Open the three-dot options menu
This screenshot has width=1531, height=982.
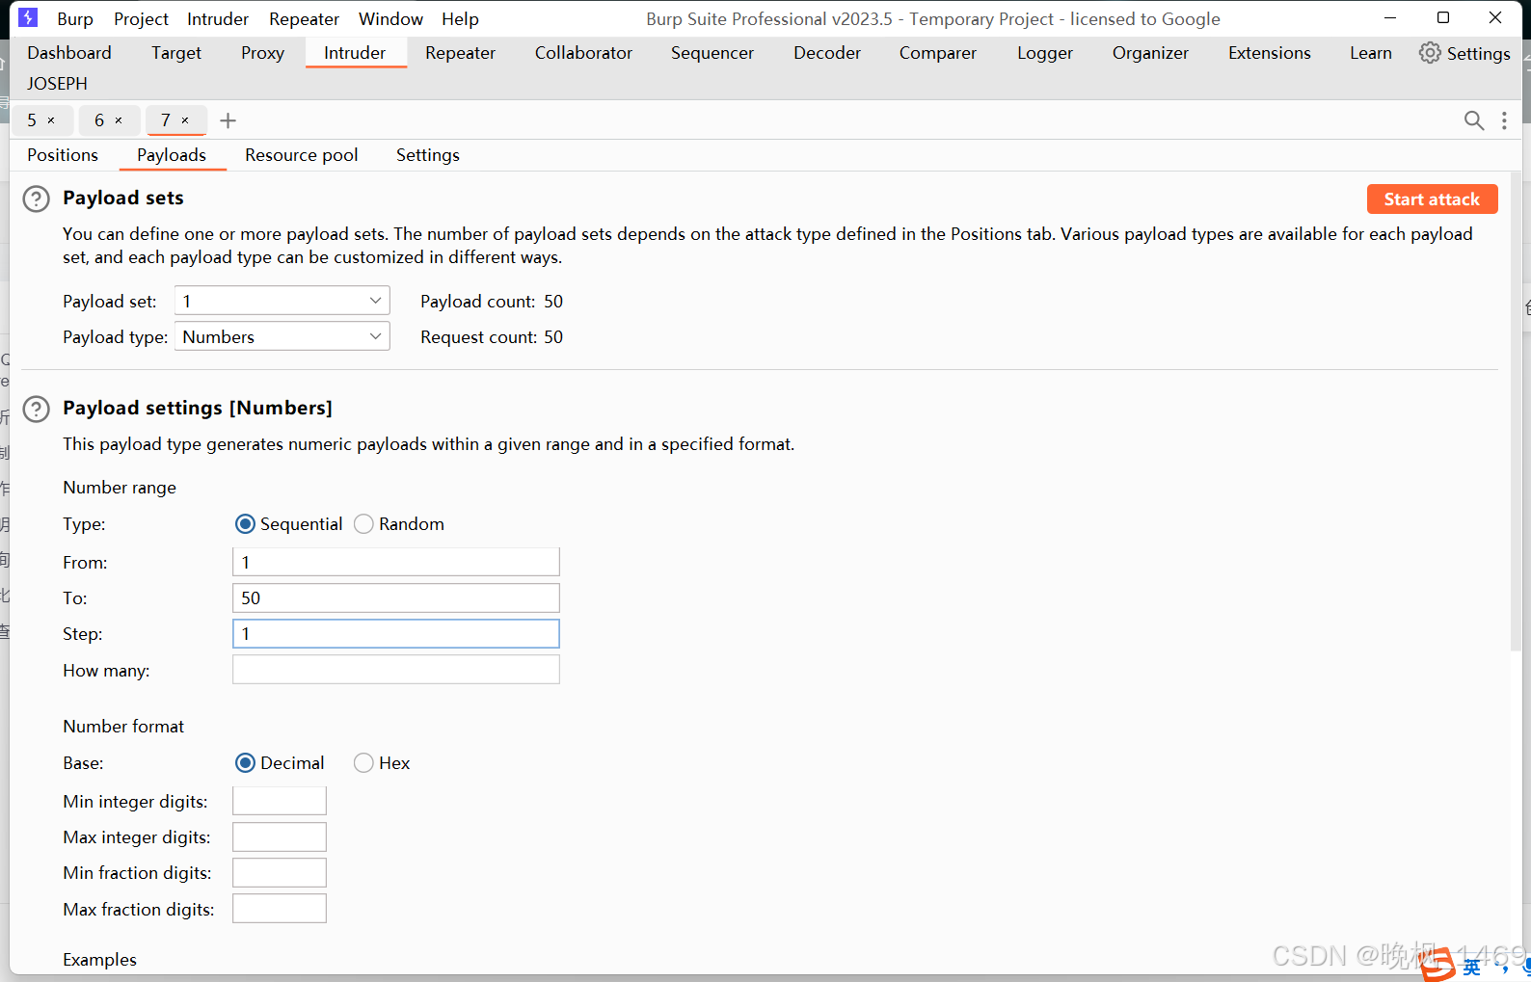[1504, 120]
